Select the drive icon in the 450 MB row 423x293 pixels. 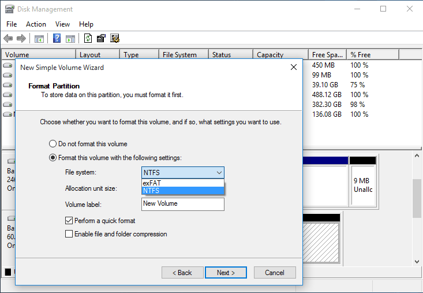(x=8, y=65)
